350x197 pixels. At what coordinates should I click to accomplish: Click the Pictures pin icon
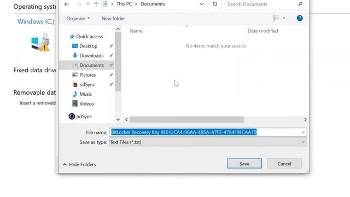point(111,75)
